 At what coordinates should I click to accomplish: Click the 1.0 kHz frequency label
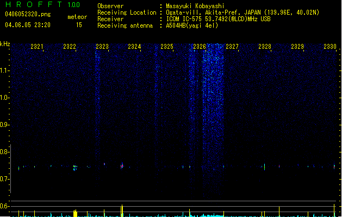pos(5,98)
